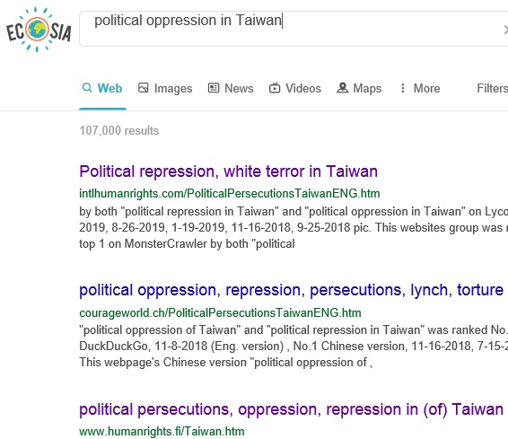Visit the courageworld.ch URL link
Screen dimensions: 508x439
tap(220, 312)
